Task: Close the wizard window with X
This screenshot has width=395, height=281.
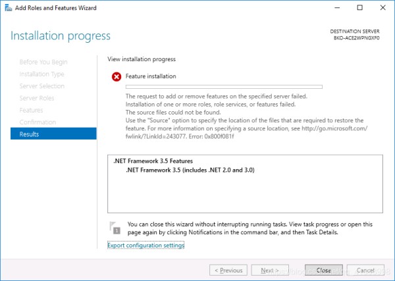Action: 382,7
